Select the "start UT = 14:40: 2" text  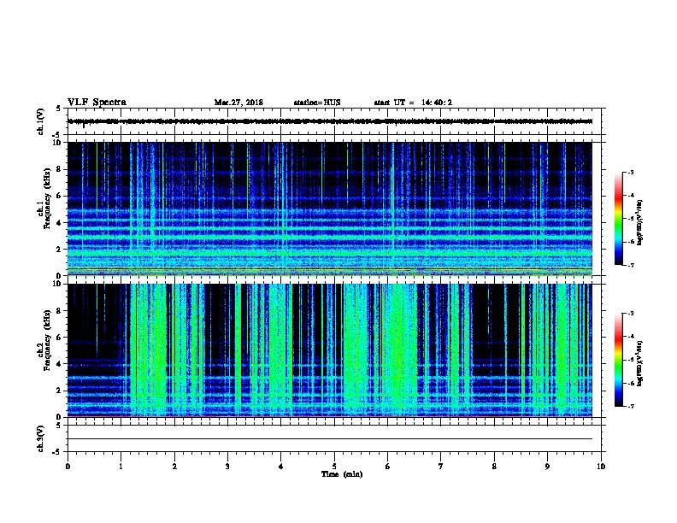[413, 103]
